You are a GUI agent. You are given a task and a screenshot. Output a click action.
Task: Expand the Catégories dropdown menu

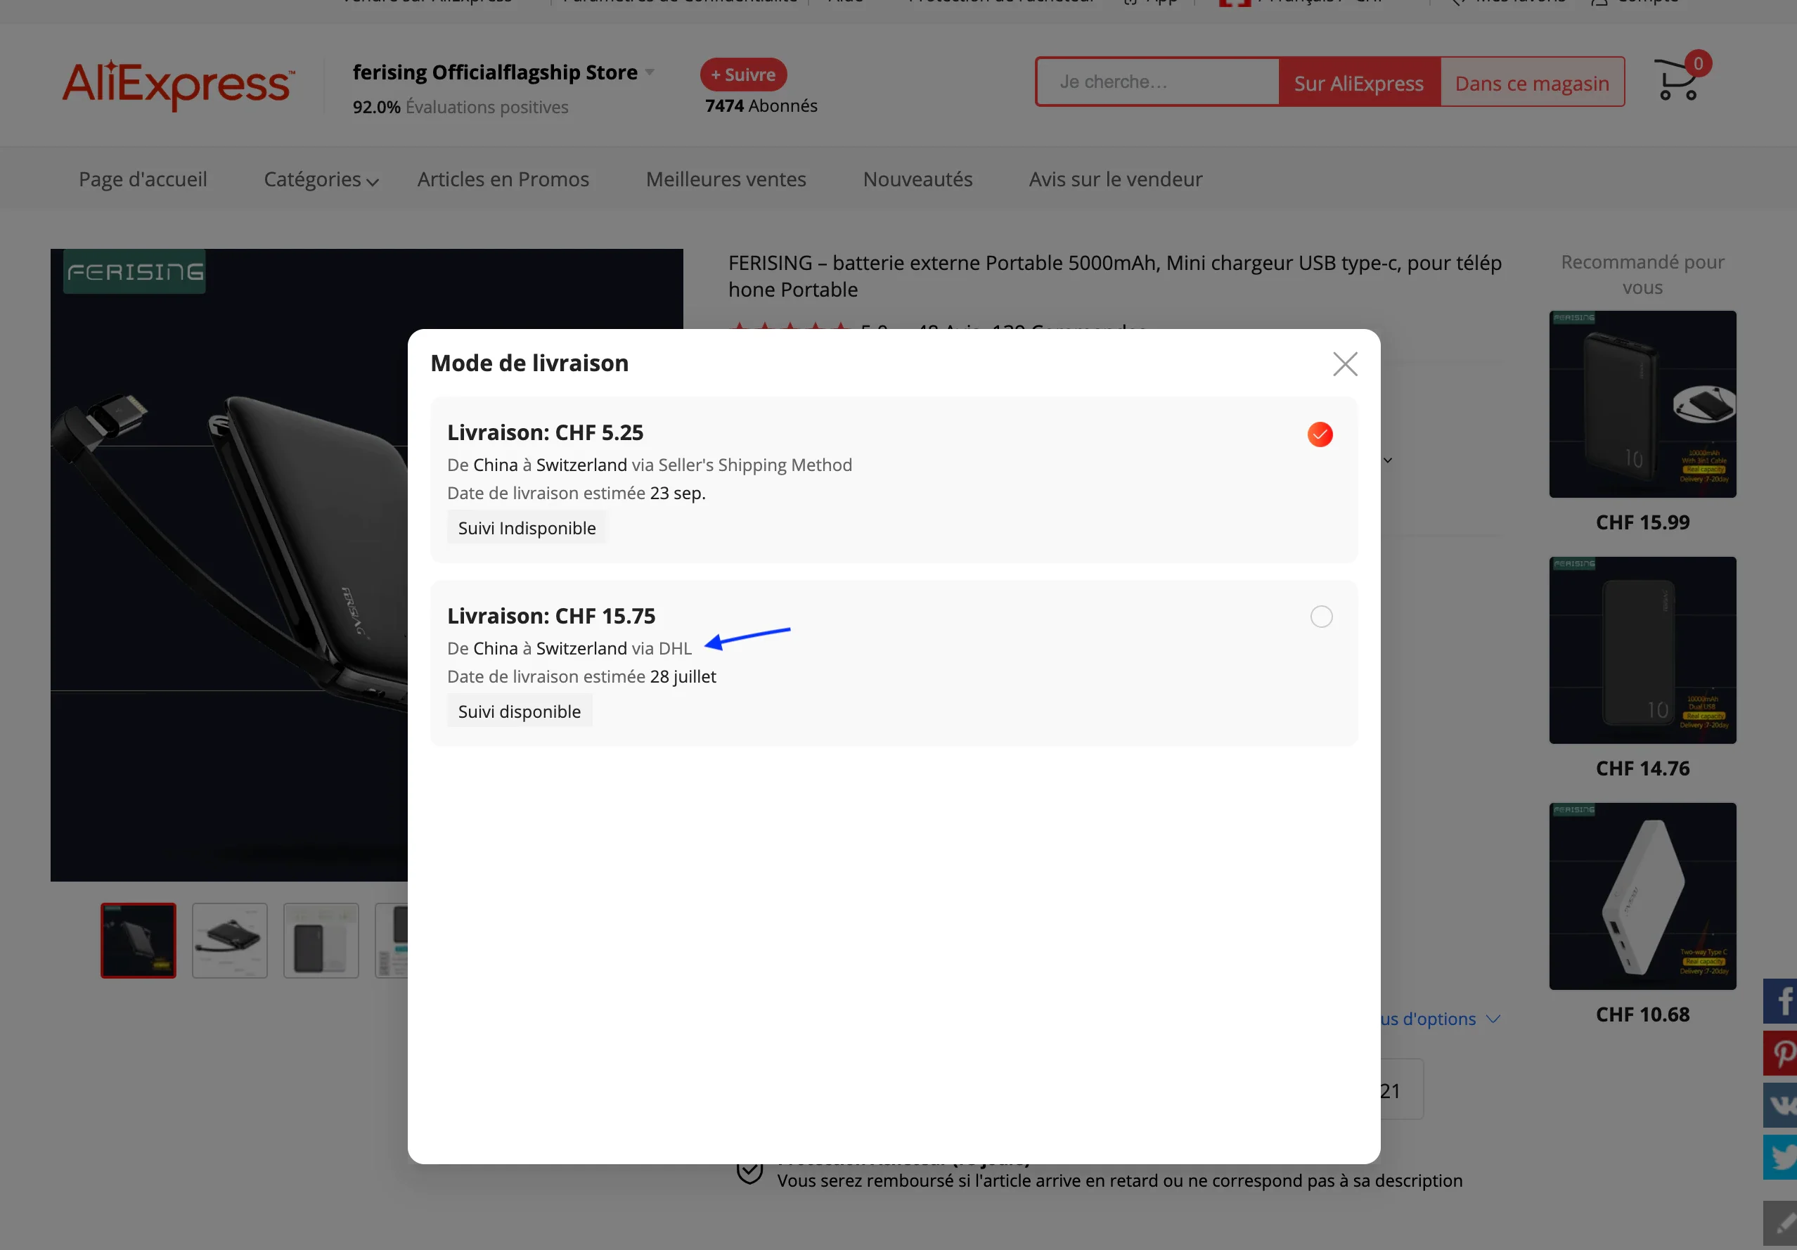pyautogui.click(x=321, y=180)
